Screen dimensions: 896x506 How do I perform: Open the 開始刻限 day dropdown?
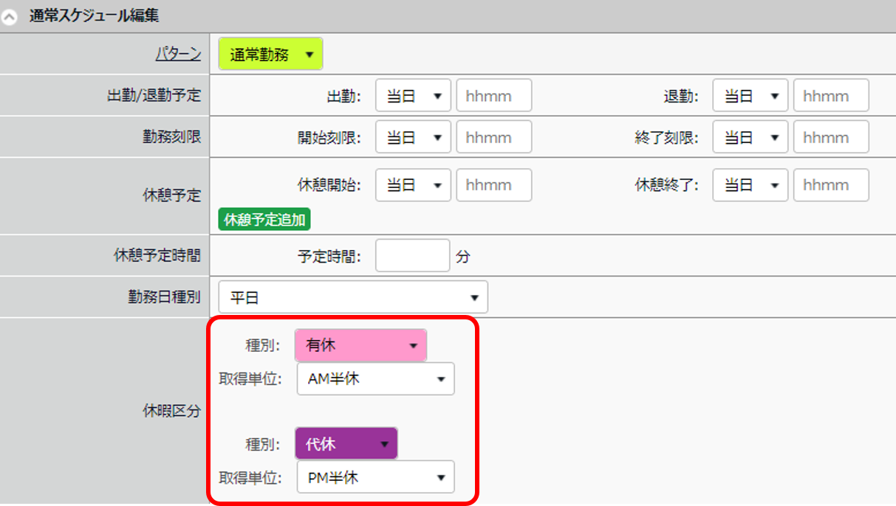coord(413,137)
